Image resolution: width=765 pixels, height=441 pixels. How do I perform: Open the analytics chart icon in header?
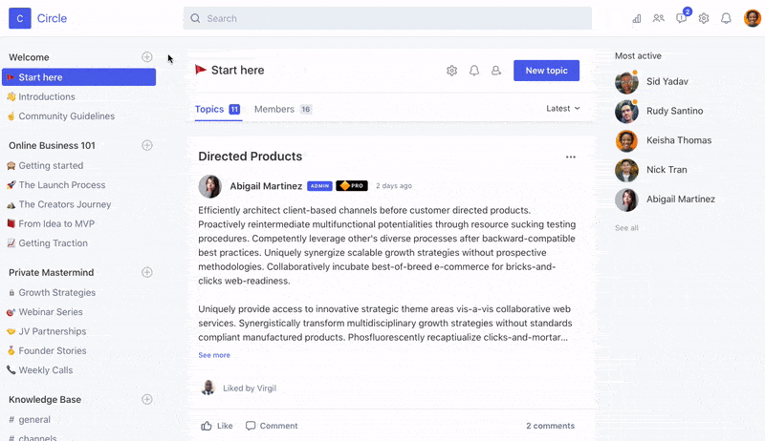(637, 18)
